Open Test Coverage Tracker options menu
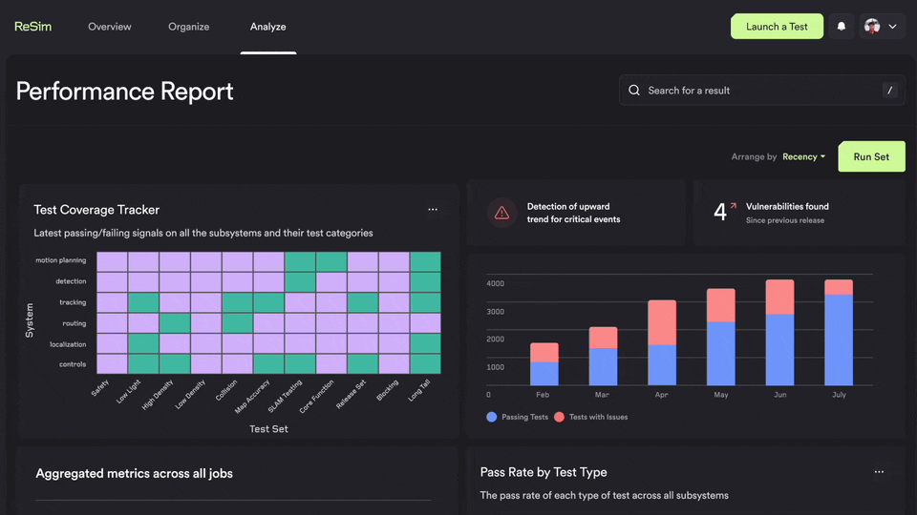Screen dimensions: 917x515 coord(432,209)
